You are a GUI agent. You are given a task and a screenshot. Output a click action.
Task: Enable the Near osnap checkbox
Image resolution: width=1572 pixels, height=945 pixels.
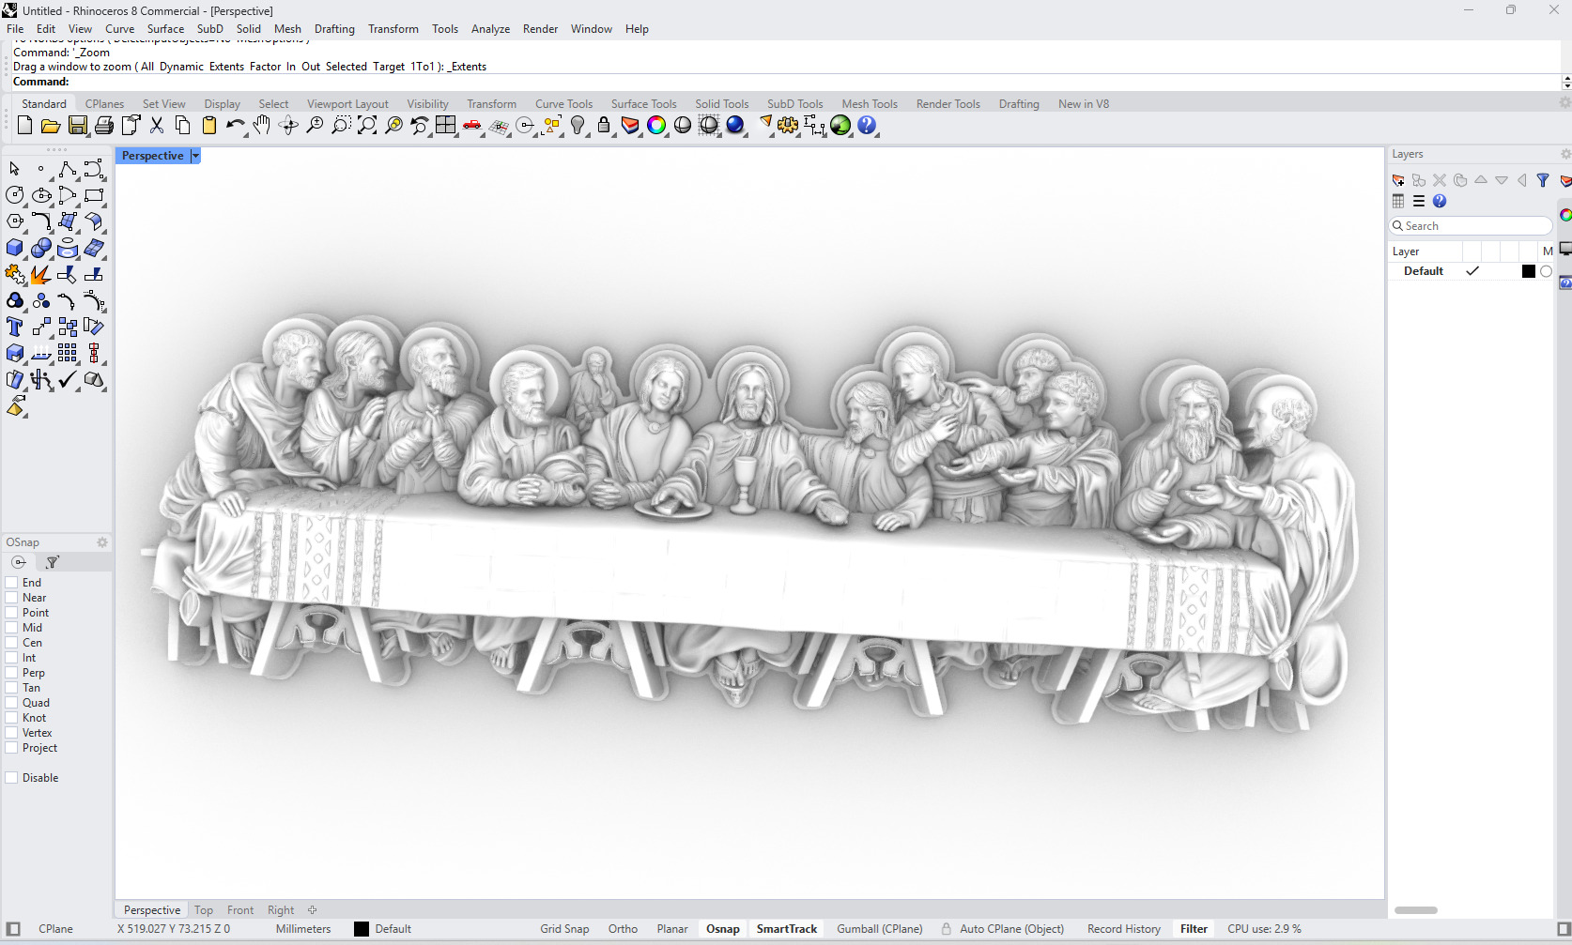(x=11, y=598)
